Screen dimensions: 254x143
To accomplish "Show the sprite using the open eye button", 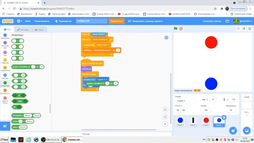I will (178, 110).
